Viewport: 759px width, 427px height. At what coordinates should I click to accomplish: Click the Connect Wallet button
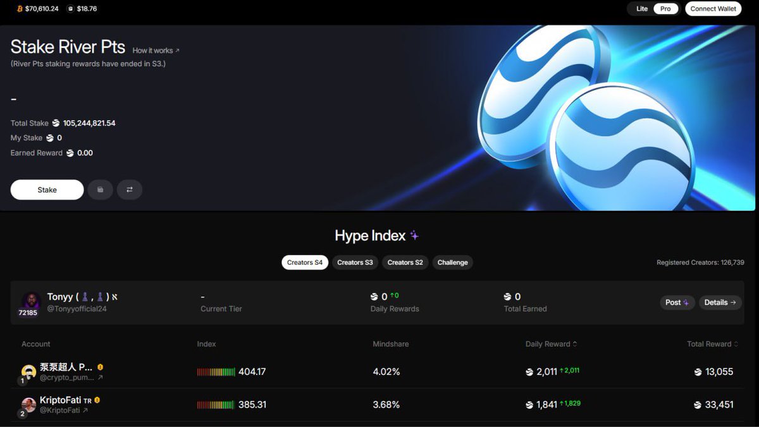(x=713, y=9)
